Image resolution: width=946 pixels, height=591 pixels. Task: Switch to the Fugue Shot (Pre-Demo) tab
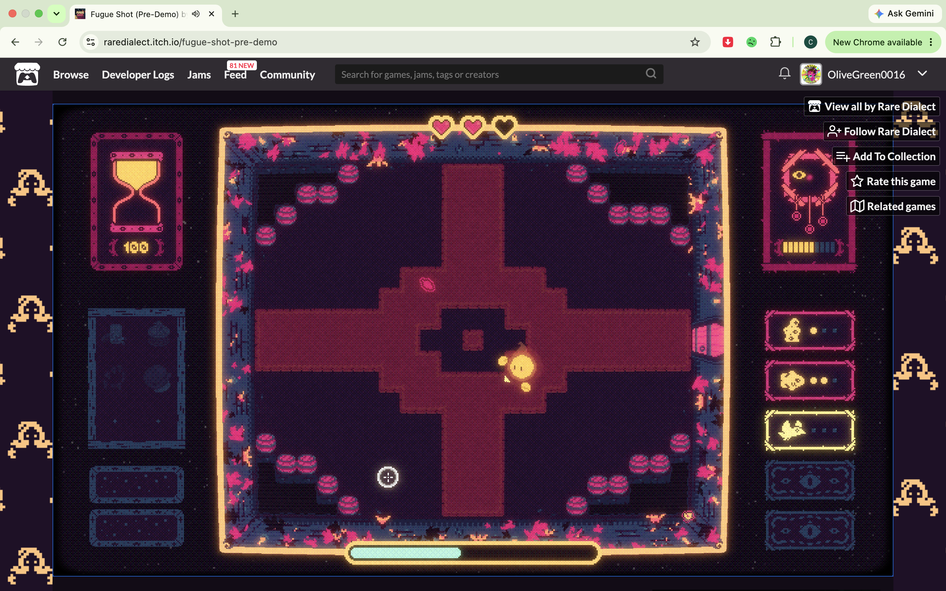[146, 14]
